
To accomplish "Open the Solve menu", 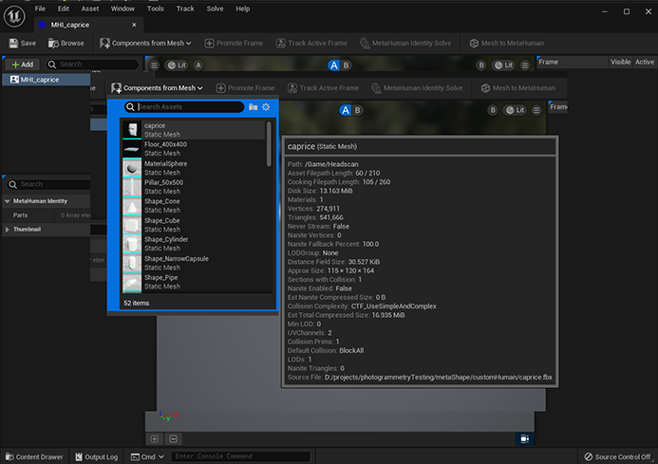I will click(214, 9).
